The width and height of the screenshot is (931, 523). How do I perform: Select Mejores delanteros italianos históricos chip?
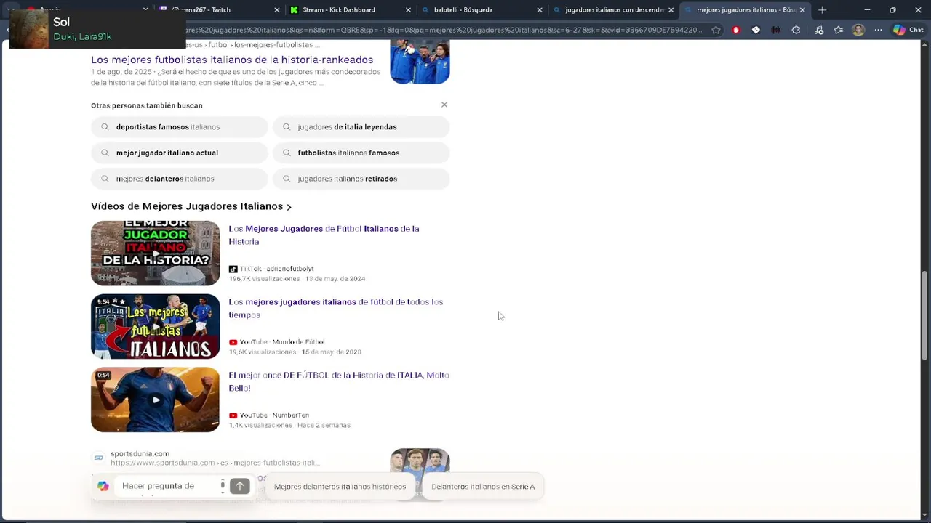[340, 487]
